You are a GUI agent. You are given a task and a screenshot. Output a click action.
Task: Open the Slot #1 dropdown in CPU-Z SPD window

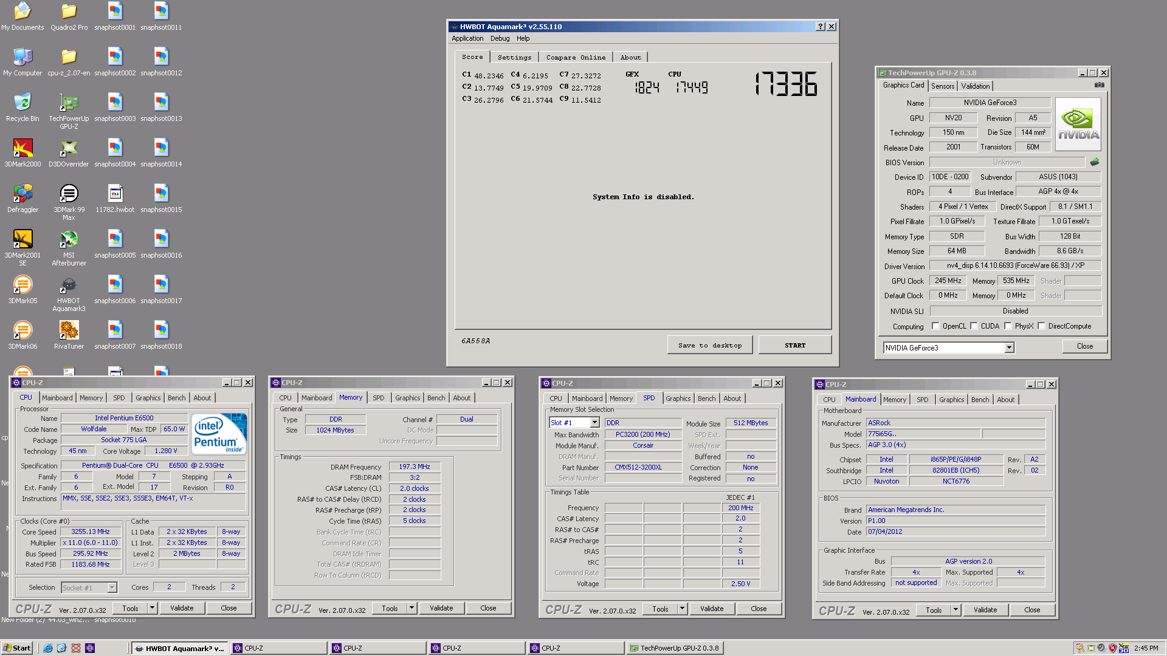tap(594, 423)
